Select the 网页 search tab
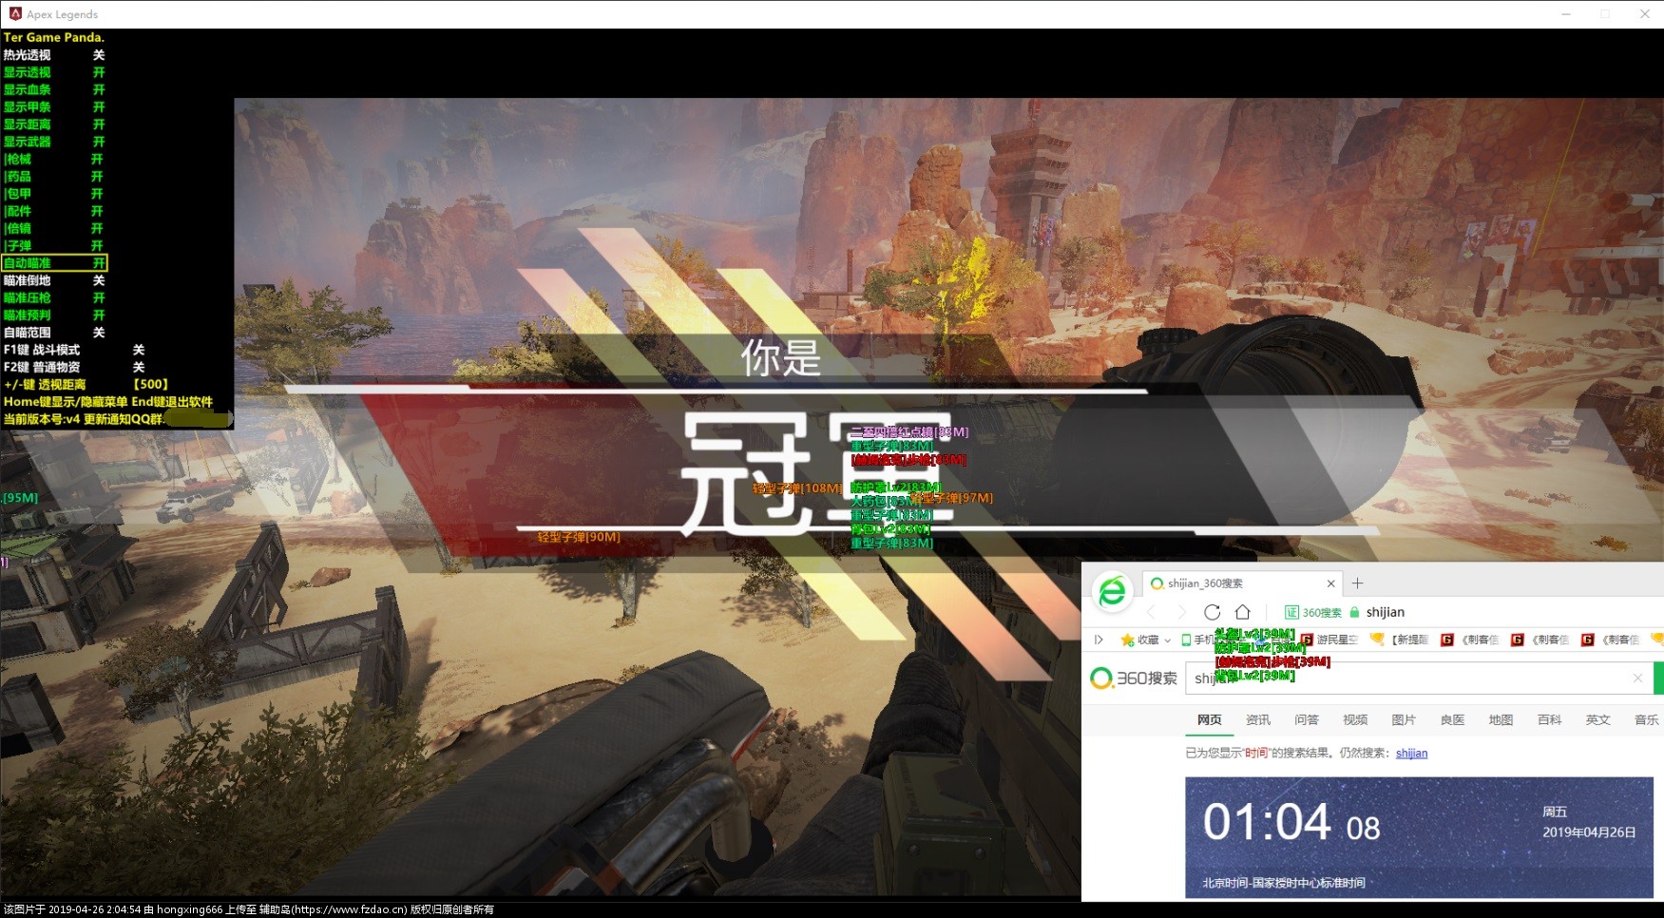Viewport: 1664px width, 918px height. pos(1209,719)
